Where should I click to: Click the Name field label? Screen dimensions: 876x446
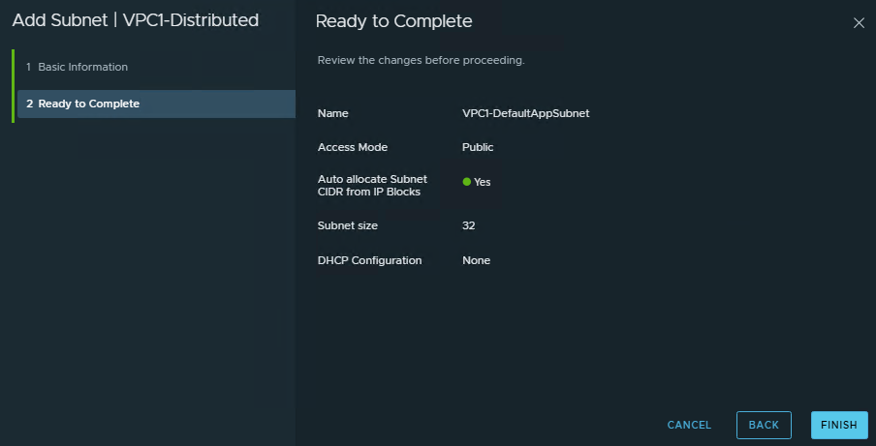click(332, 113)
